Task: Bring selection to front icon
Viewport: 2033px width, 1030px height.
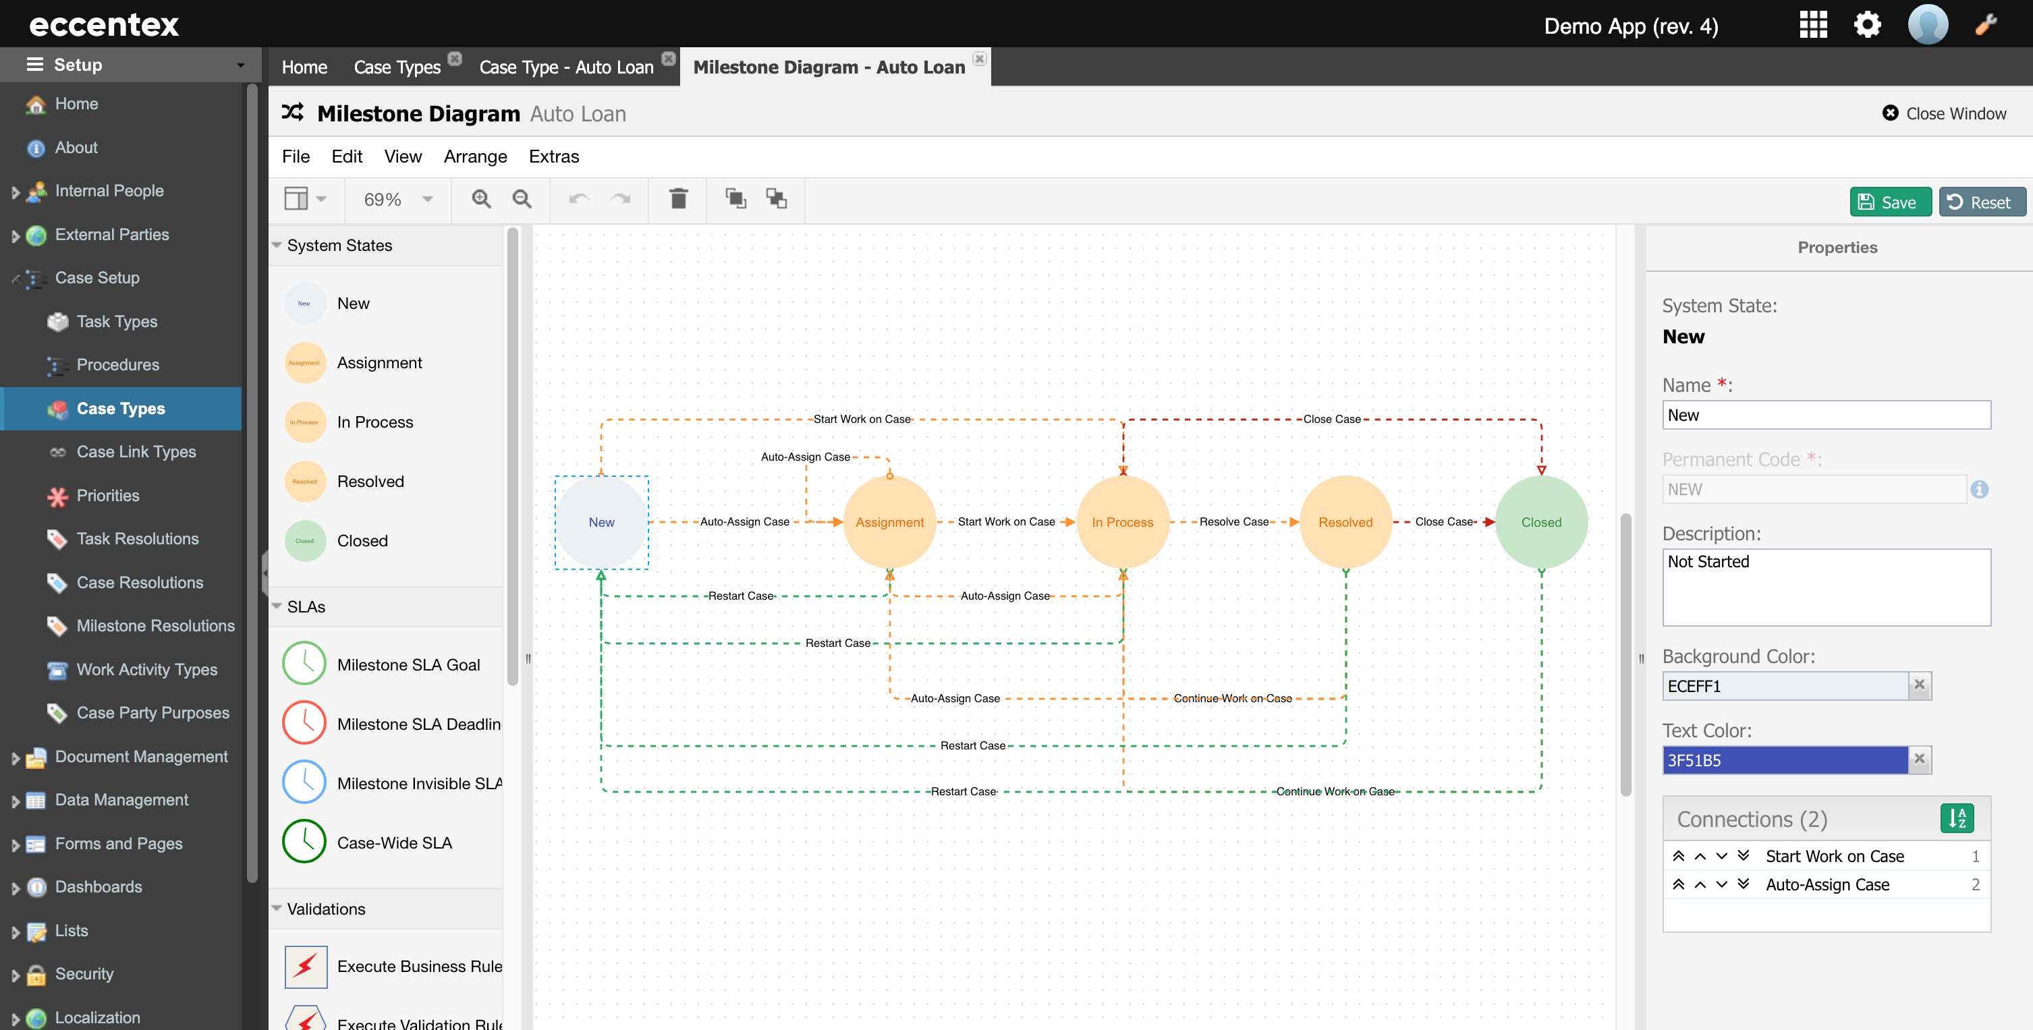Action: 735,199
